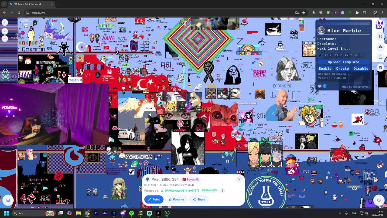The height and width of the screenshot is (218, 387).
Task: Open the globe website icon in Blue Marble
Action: 324,86
